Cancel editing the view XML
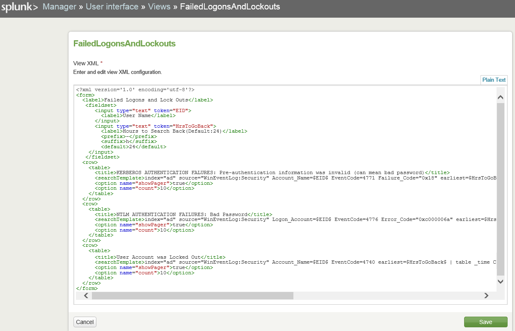515x331 pixels. click(x=85, y=322)
